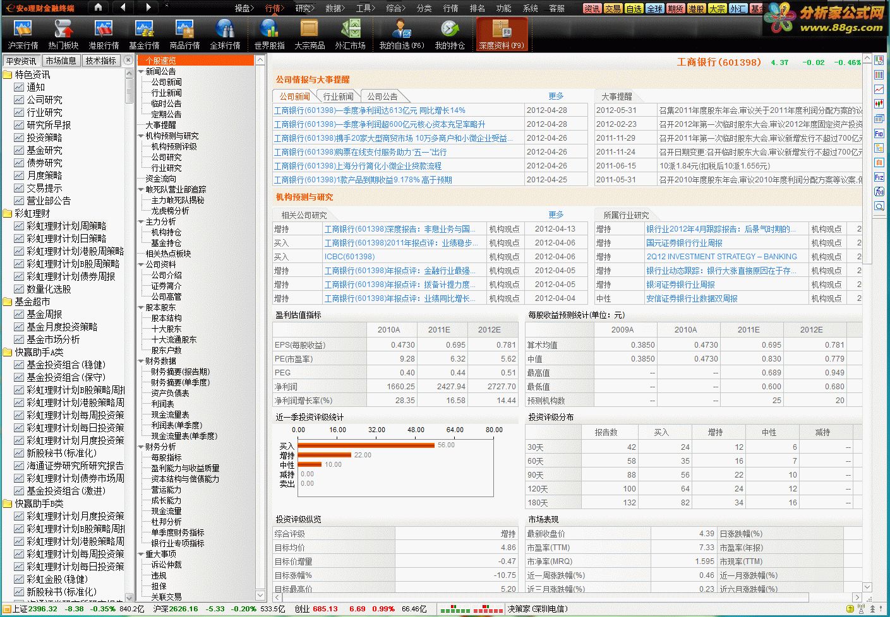Viewport: 890px width, 617px height.
Task: Collapse the 财务数据 tree node
Action: click(x=141, y=361)
